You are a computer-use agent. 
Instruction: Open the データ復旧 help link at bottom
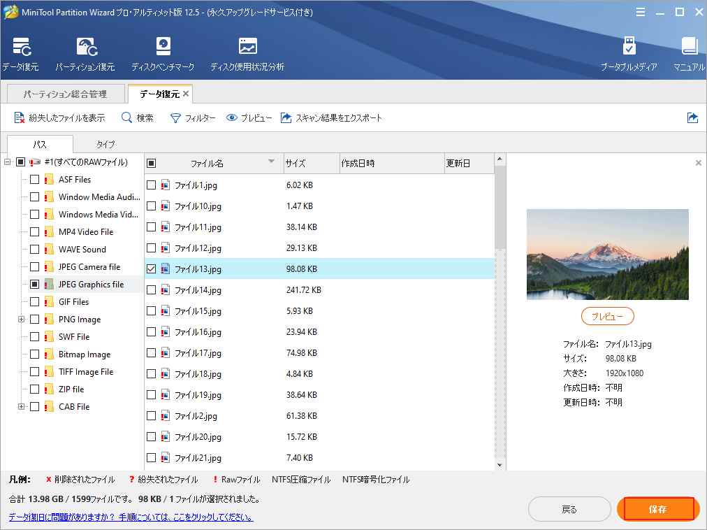point(131,517)
